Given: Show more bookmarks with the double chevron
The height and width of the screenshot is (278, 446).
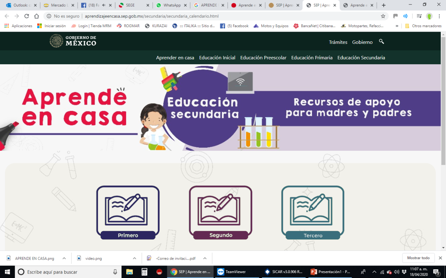Looking at the screenshot, I should [x=397, y=26].
